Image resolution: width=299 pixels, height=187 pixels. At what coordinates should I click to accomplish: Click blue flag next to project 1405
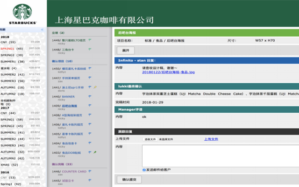(x=90, y=134)
